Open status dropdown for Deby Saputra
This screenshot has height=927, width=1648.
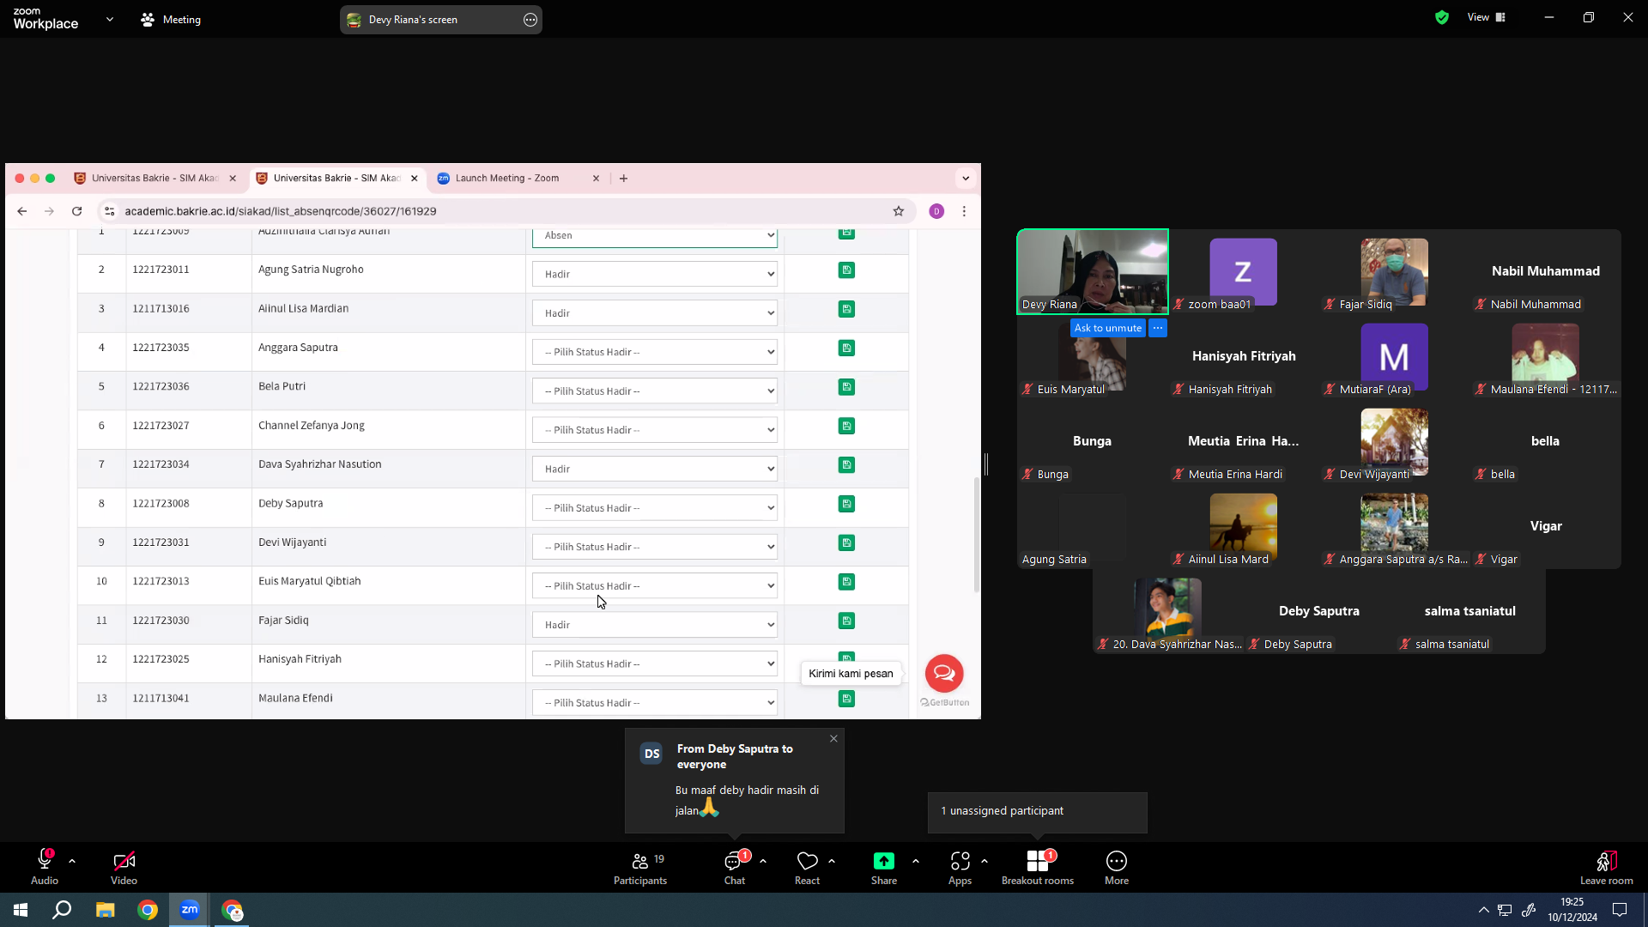coord(655,508)
